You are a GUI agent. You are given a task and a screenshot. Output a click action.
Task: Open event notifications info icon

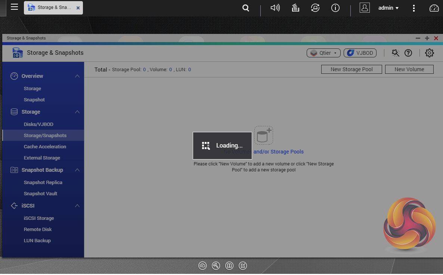tap(335, 8)
